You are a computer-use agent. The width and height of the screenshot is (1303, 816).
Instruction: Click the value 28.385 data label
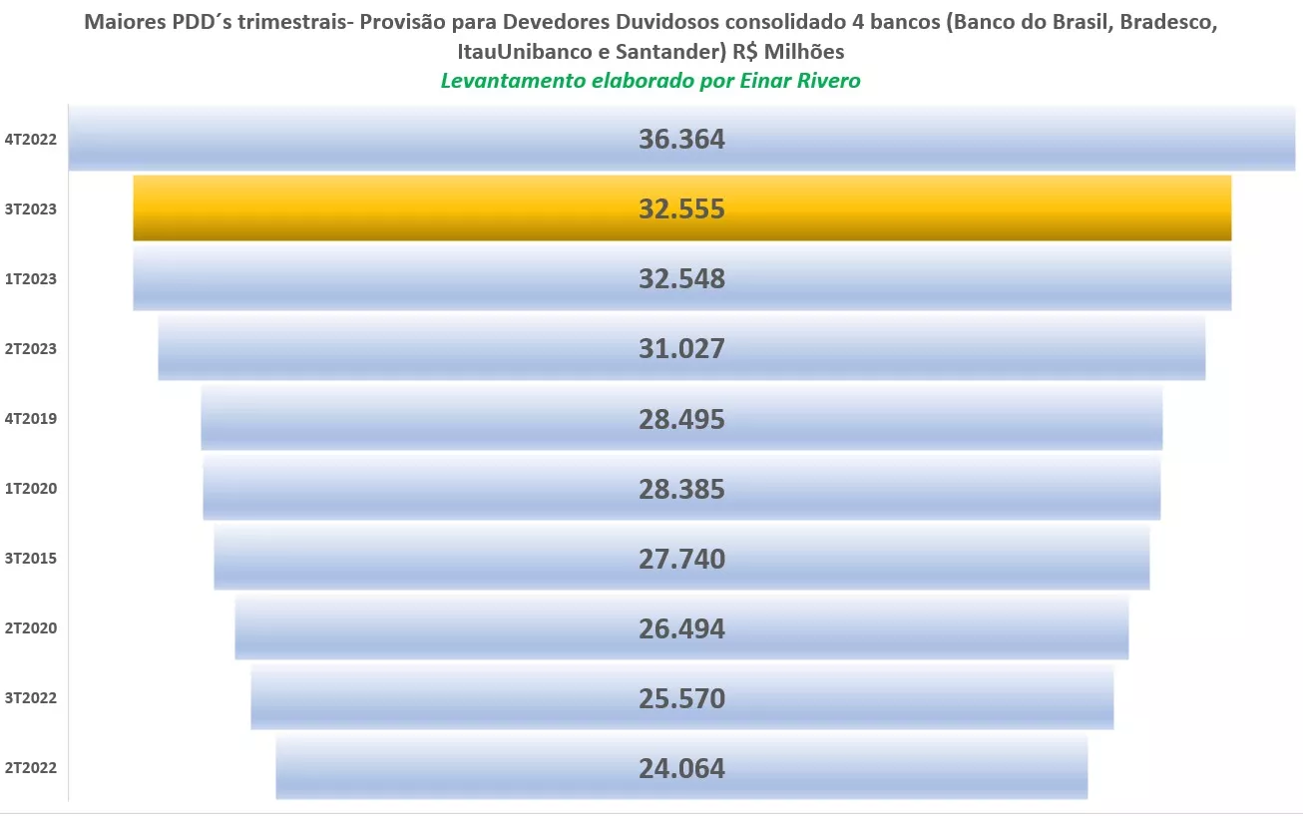click(x=681, y=489)
